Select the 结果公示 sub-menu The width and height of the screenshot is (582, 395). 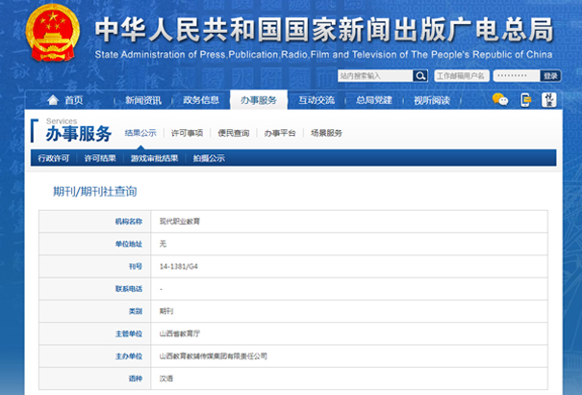[x=140, y=133]
